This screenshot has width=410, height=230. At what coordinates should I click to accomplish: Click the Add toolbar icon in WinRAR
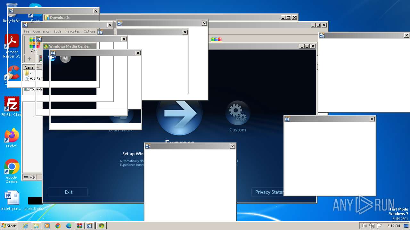(33, 45)
